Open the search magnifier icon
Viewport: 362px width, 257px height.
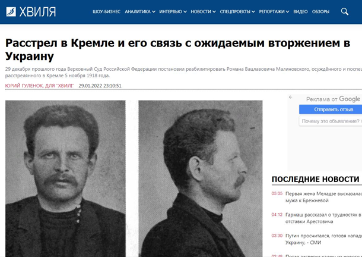click(344, 11)
